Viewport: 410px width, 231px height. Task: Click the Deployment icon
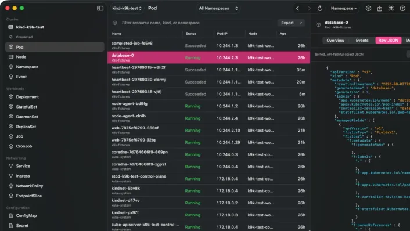[x=11, y=97]
